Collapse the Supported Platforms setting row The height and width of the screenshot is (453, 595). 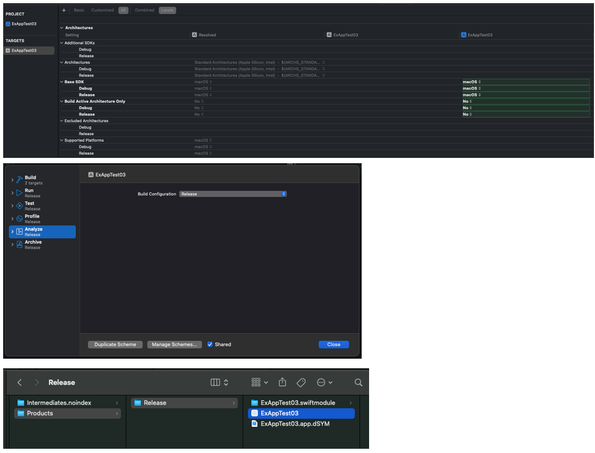point(62,140)
